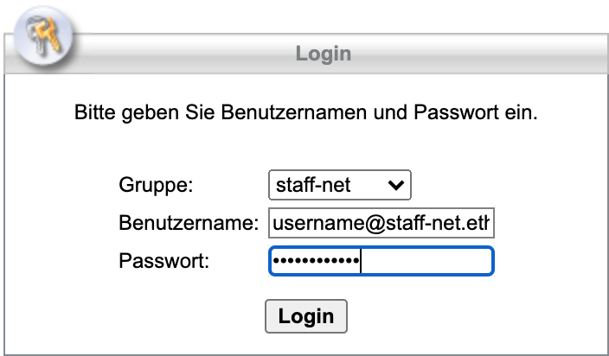The image size is (609, 356).
Task: Click the Passwort: label
Action: [163, 261]
